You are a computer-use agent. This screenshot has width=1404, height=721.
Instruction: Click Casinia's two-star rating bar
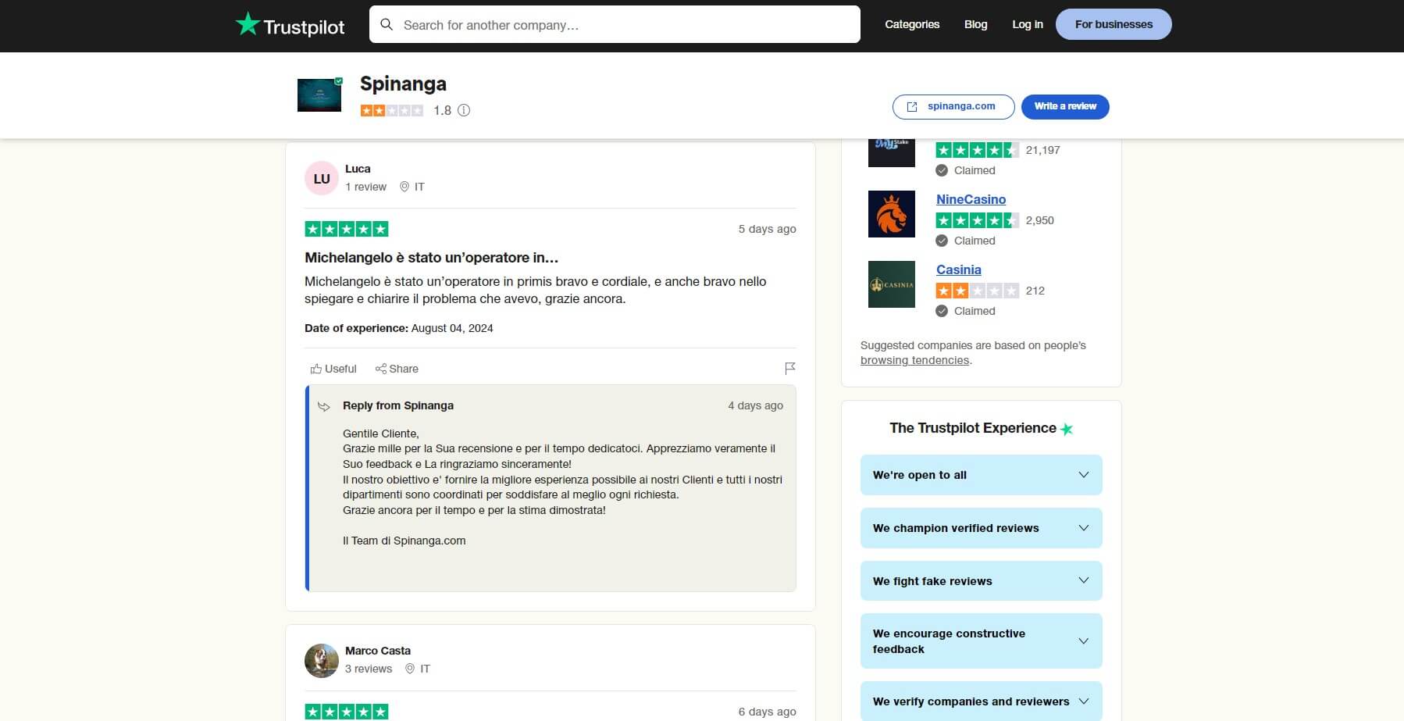pos(978,290)
